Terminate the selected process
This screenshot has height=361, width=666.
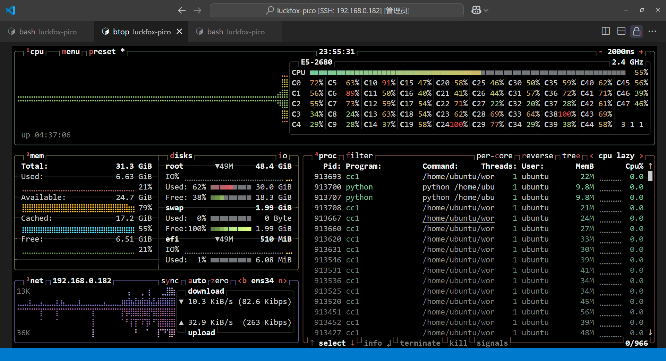click(x=420, y=343)
